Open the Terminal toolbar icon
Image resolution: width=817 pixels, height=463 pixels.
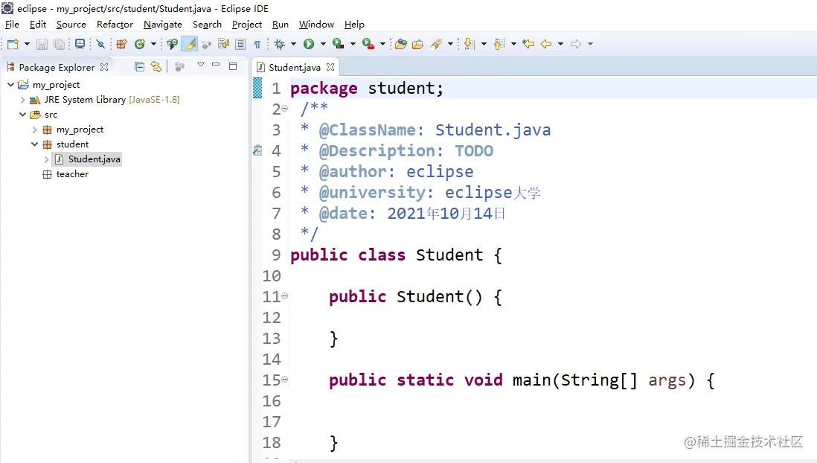click(80, 45)
